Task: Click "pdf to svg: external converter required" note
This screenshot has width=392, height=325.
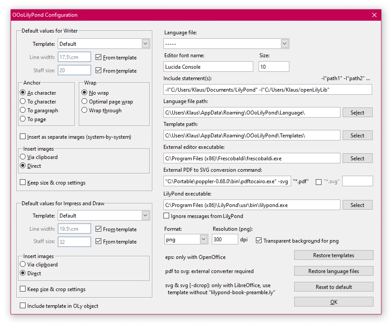Action: pyautogui.click(x=209, y=271)
